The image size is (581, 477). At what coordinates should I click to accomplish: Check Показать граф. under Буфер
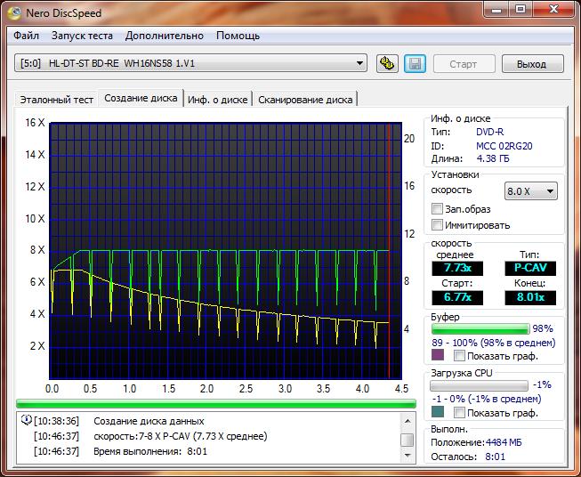pyautogui.click(x=459, y=355)
